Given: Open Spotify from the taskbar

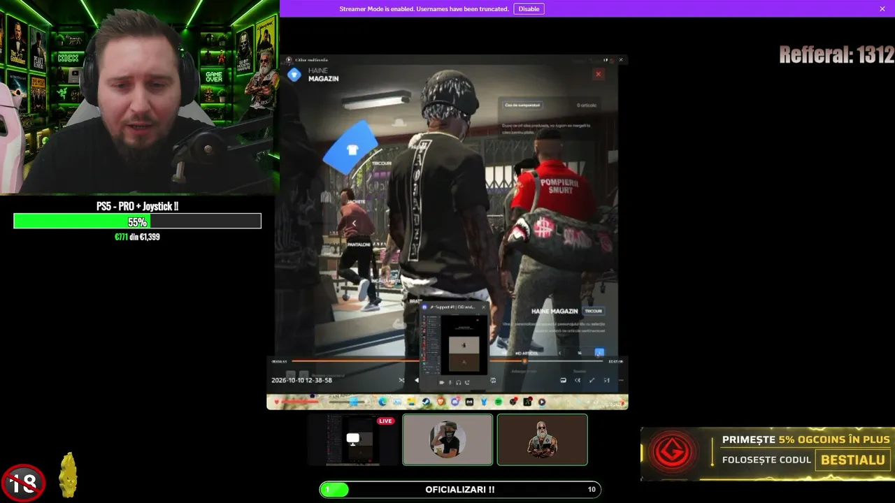Looking at the screenshot, I should [498, 402].
